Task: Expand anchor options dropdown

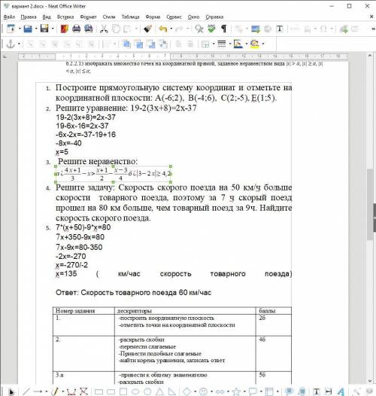Action: pos(19,44)
